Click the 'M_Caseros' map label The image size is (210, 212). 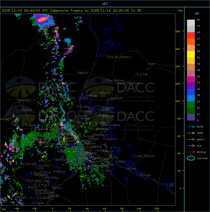click(110, 139)
